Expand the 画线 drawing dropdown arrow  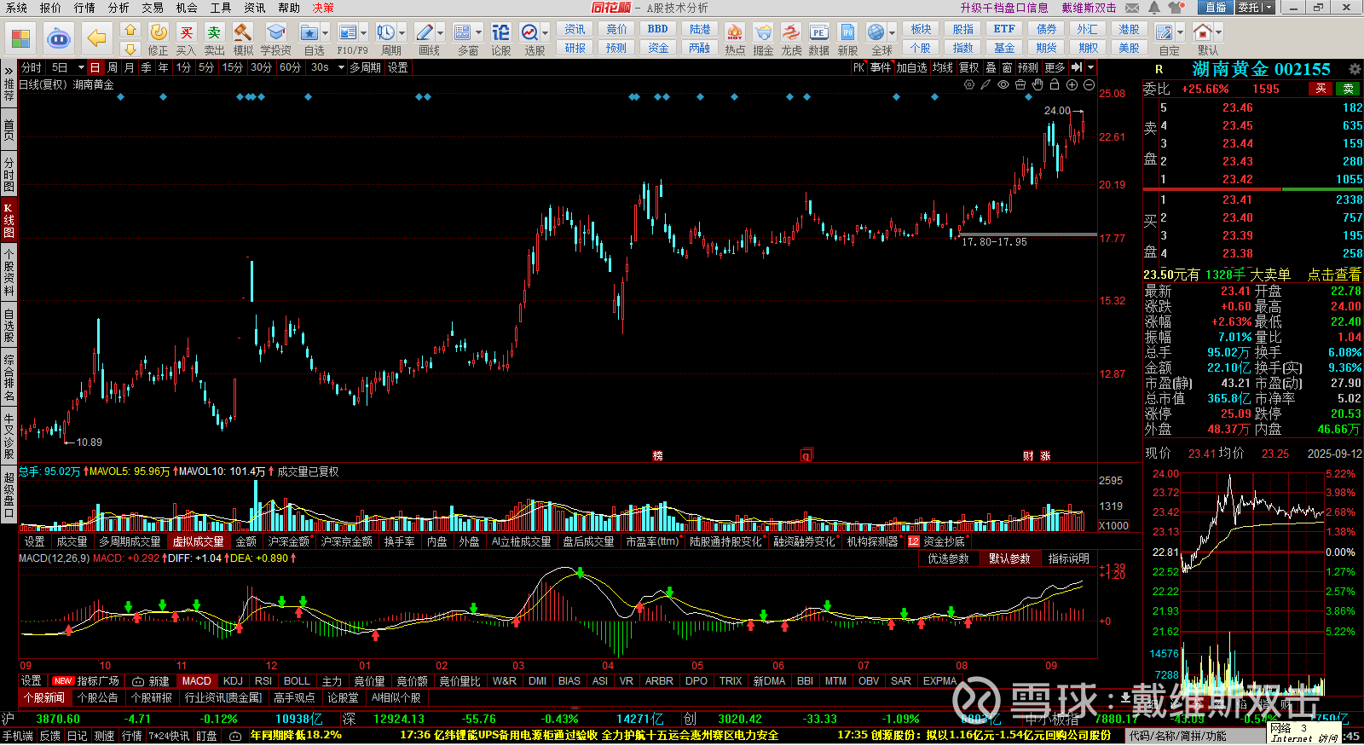pos(441,33)
